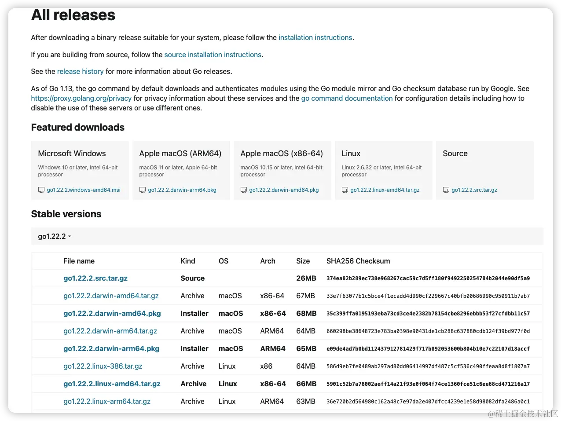Click download icon beside go1.22.2.windows-amd64.msi
The height and width of the screenshot is (421, 561).
coord(41,190)
